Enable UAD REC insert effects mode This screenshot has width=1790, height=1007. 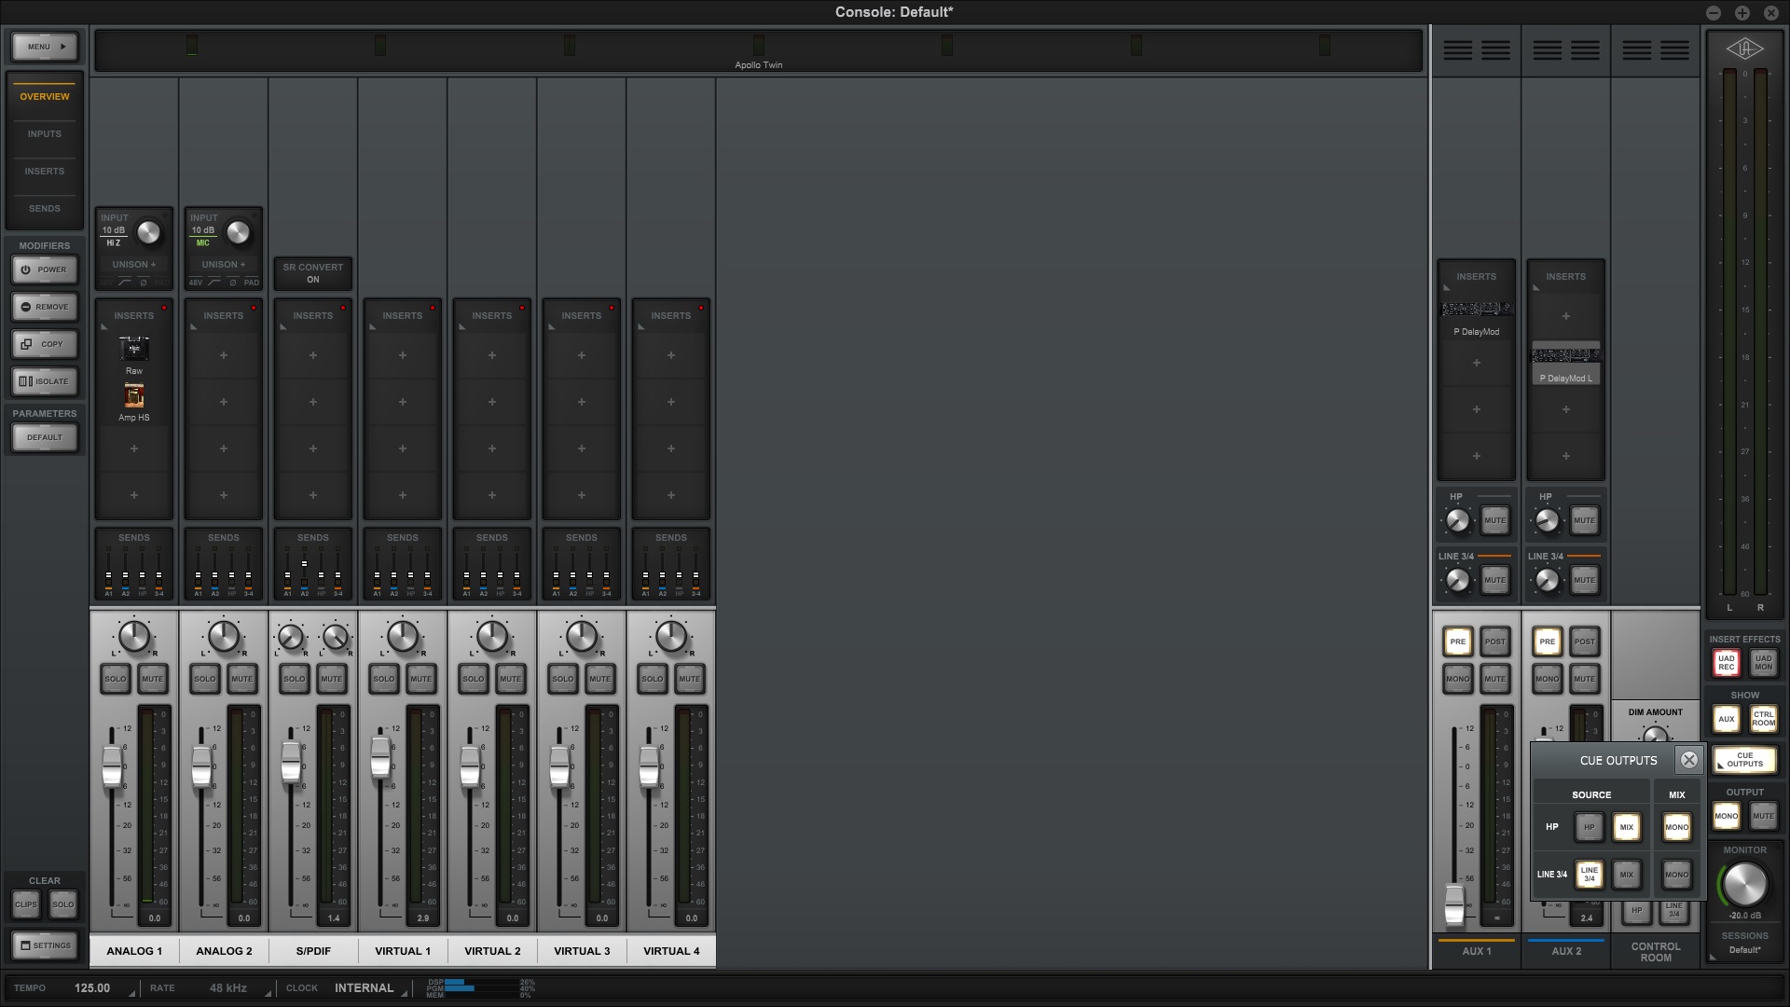click(1727, 663)
